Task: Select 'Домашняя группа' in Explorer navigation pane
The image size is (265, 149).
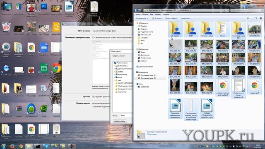Action: click(x=145, y=67)
